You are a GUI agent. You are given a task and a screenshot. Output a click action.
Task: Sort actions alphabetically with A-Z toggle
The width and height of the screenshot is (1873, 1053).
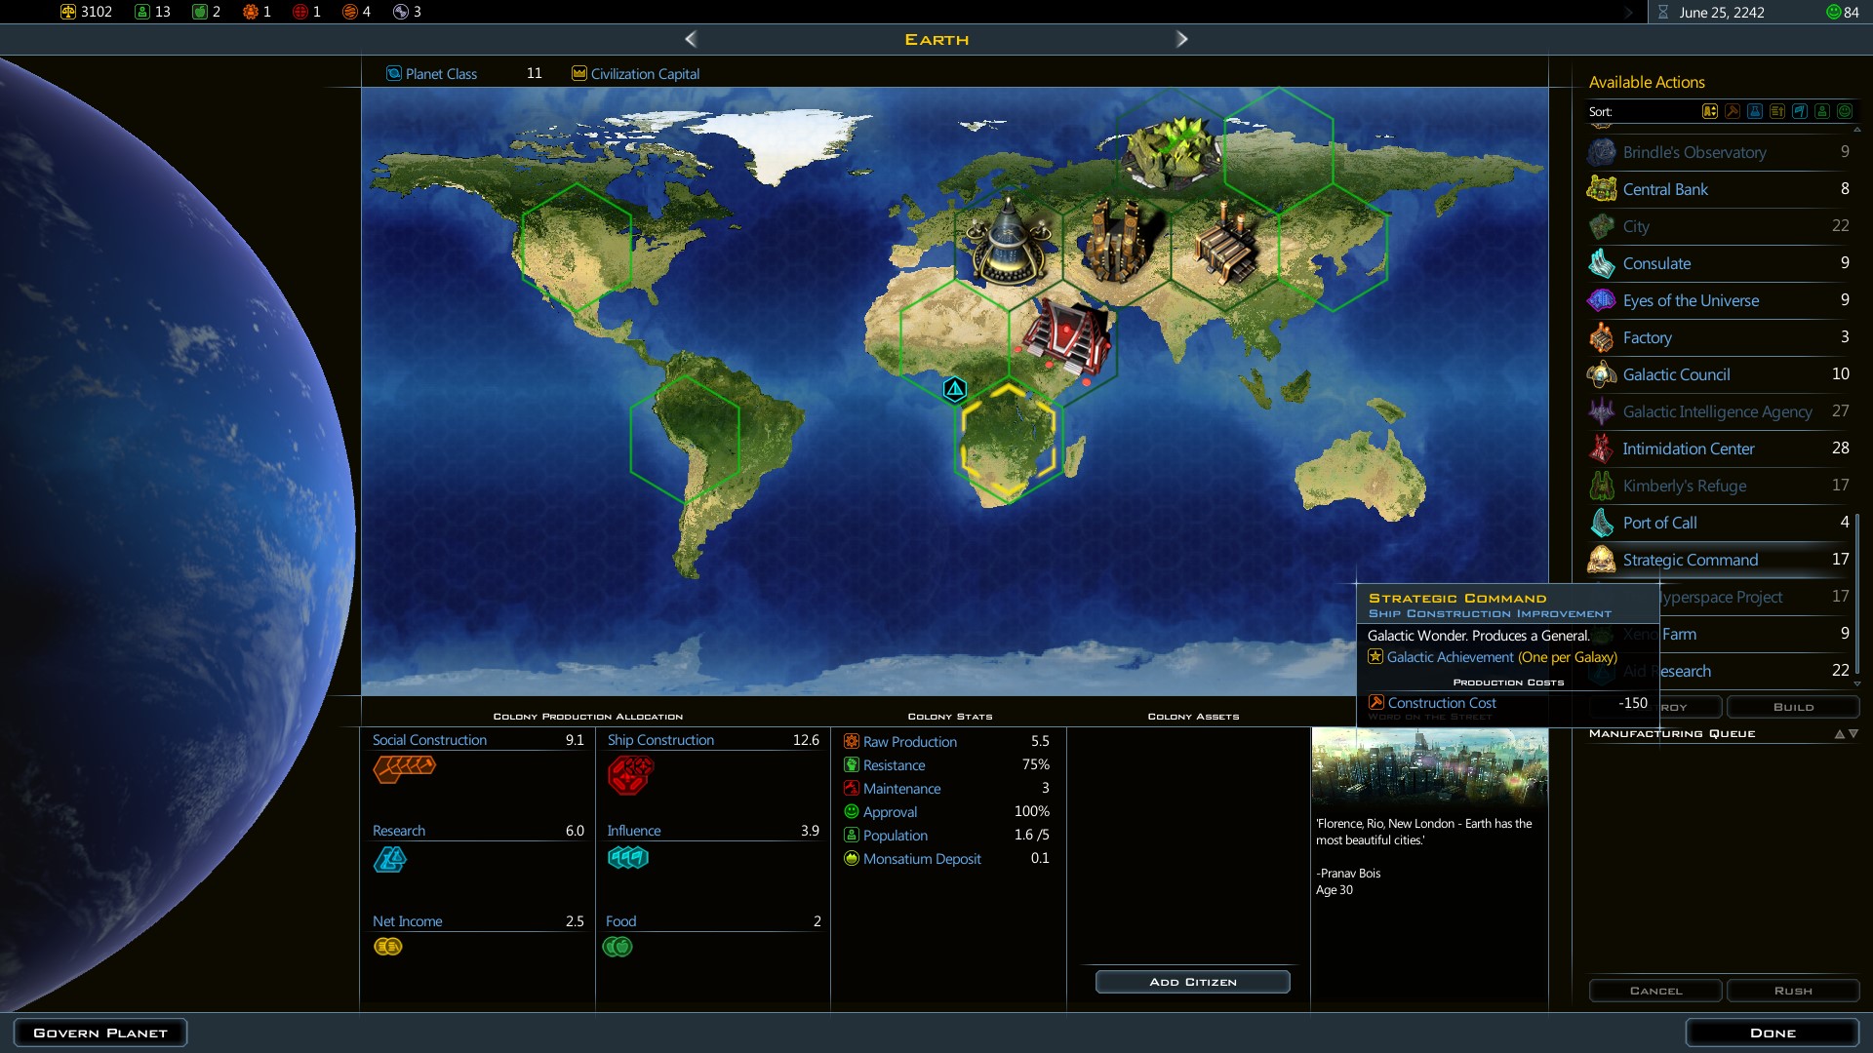point(1710,111)
